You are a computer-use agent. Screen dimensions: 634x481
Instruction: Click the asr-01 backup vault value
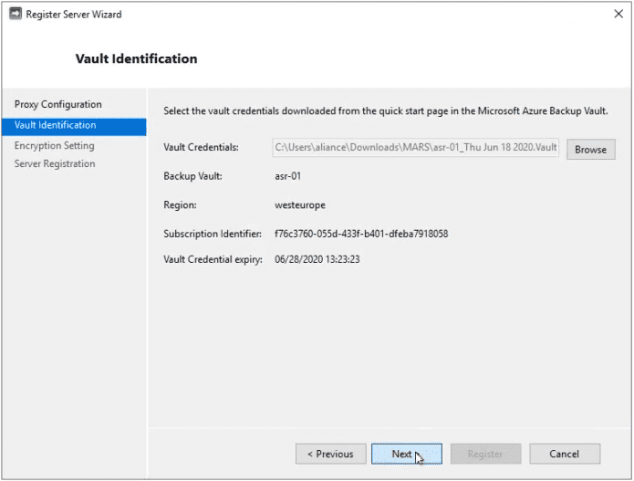tap(288, 176)
